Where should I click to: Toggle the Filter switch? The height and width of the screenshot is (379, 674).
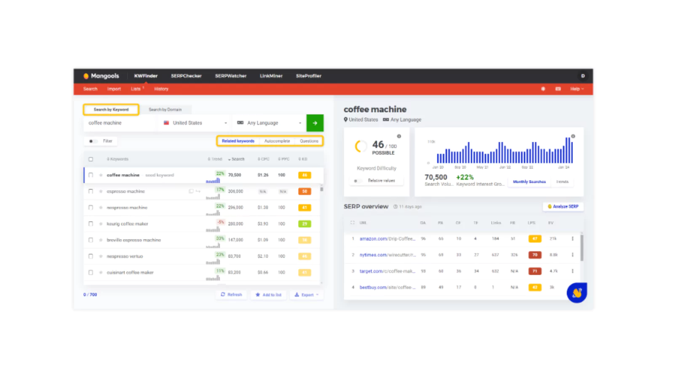coord(93,141)
